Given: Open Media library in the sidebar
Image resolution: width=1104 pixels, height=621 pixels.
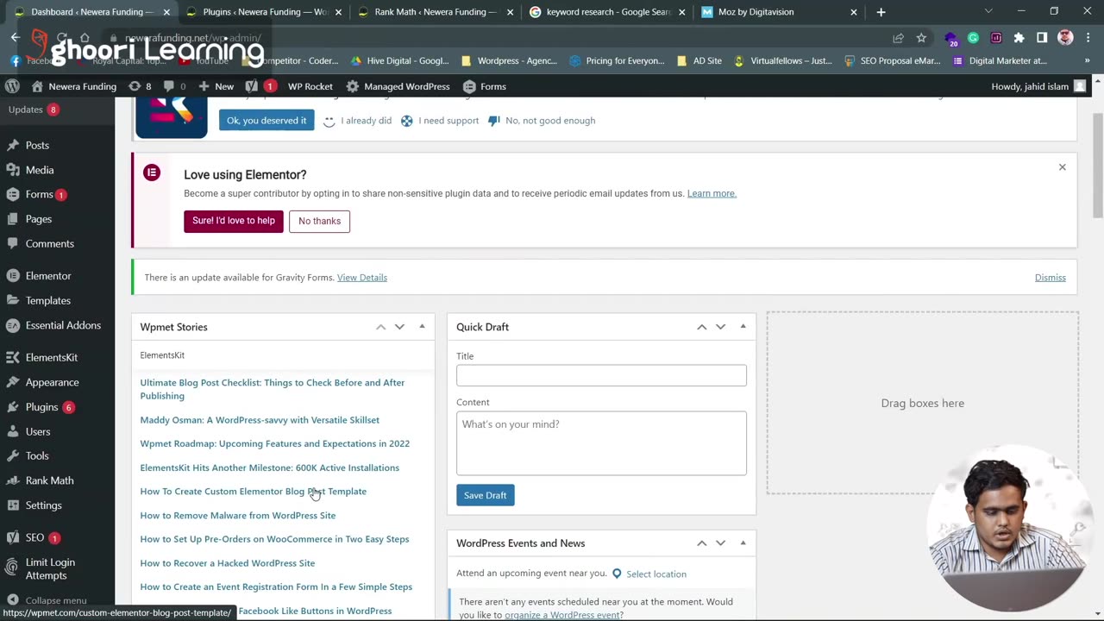Looking at the screenshot, I should pos(40,170).
